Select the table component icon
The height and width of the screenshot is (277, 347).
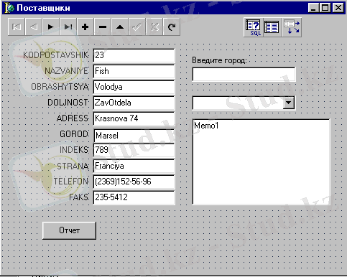click(x=272, y=27)
